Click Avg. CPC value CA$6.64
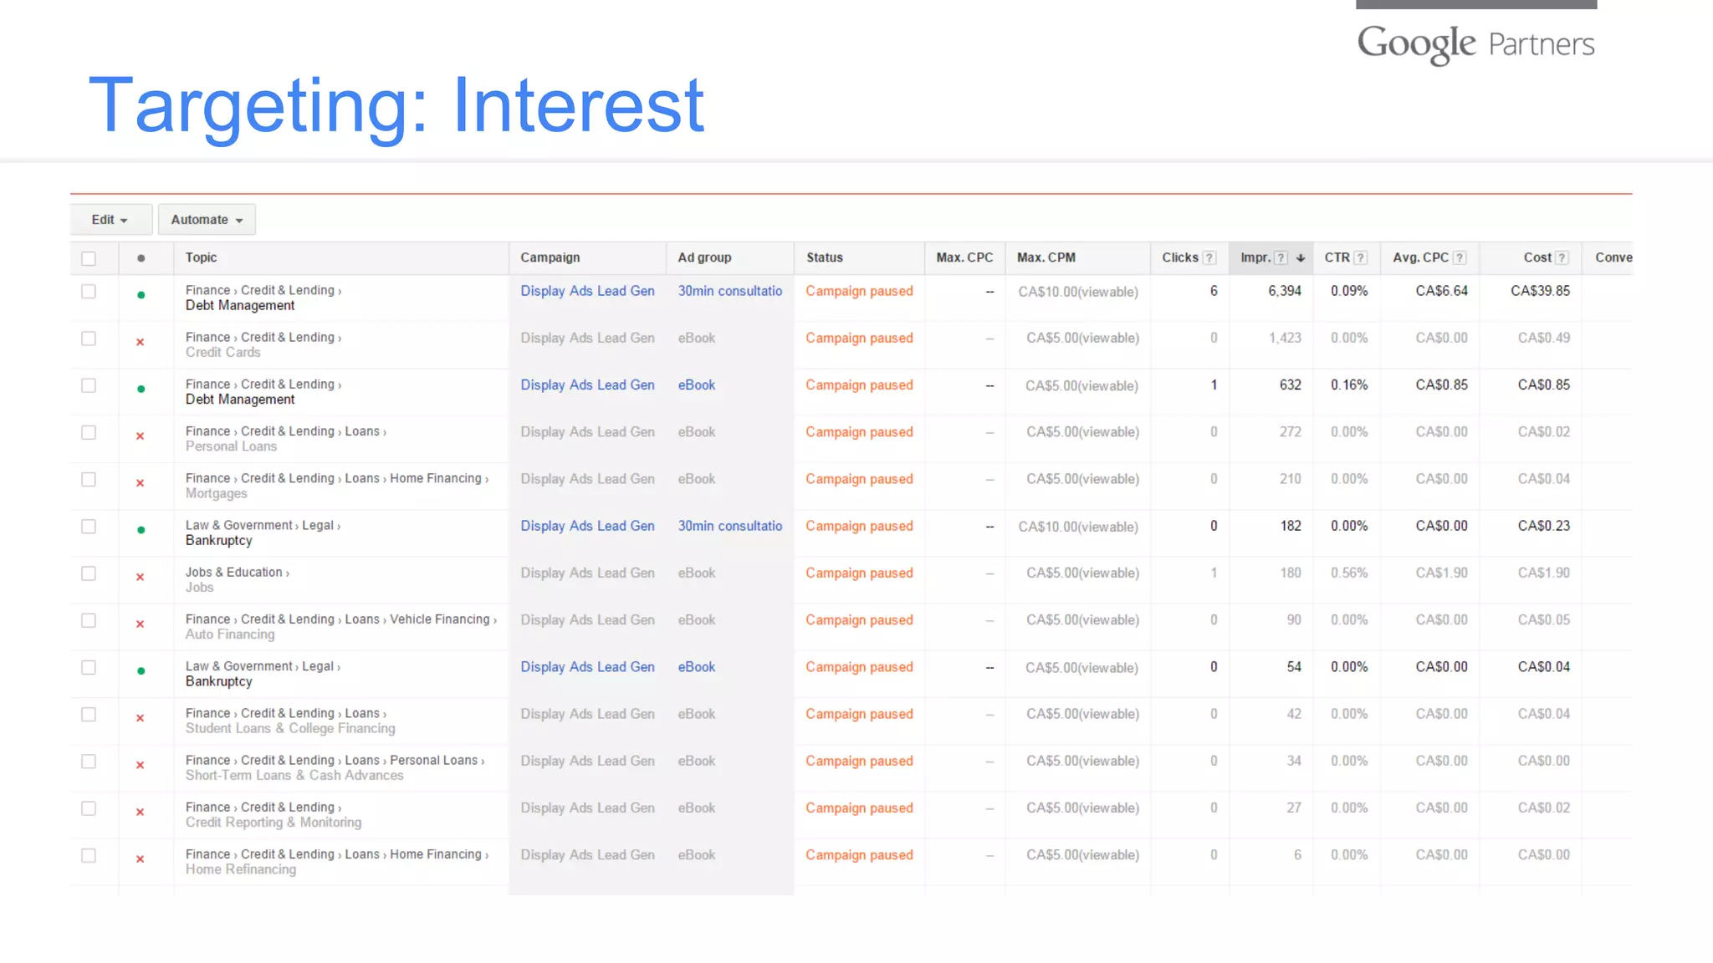The height and width of the screenshot is (963, 1713). (1441, 291)
